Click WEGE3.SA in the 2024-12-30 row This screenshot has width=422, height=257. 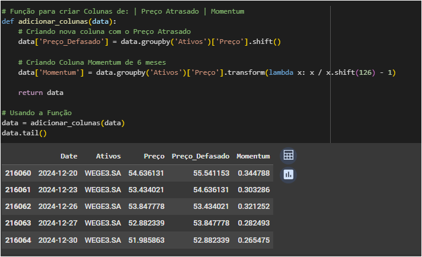coord(103,240)
